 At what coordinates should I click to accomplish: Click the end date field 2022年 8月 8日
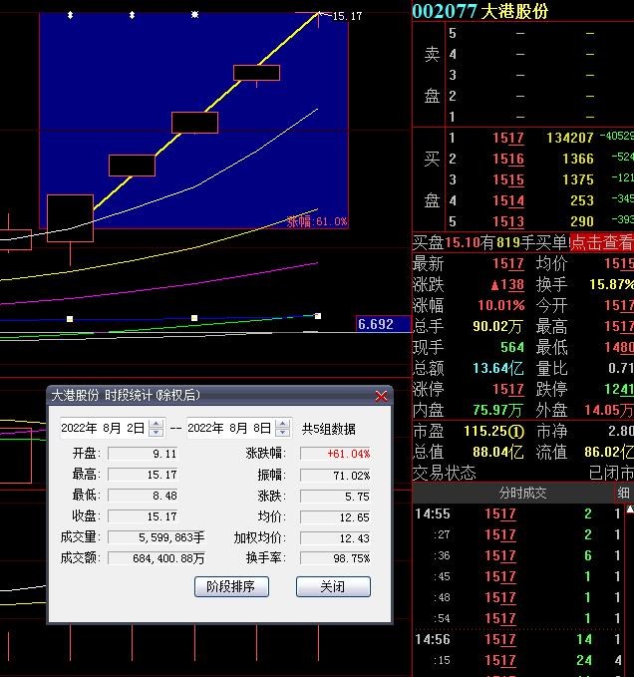[229, 429]
